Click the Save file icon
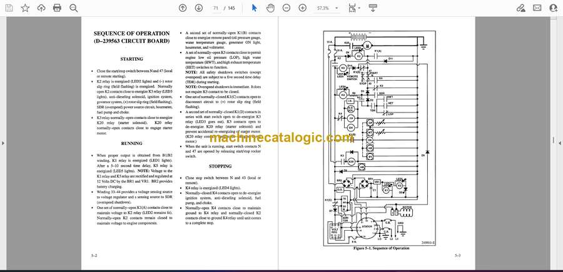Image resolution: width=563 pixels, height=272 pixels. (x=9, y=8)
